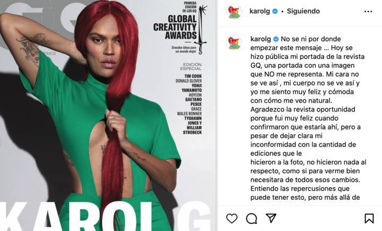Share the post via paper plane icon
Screen dimensions: 382x231
click(271, 218)
